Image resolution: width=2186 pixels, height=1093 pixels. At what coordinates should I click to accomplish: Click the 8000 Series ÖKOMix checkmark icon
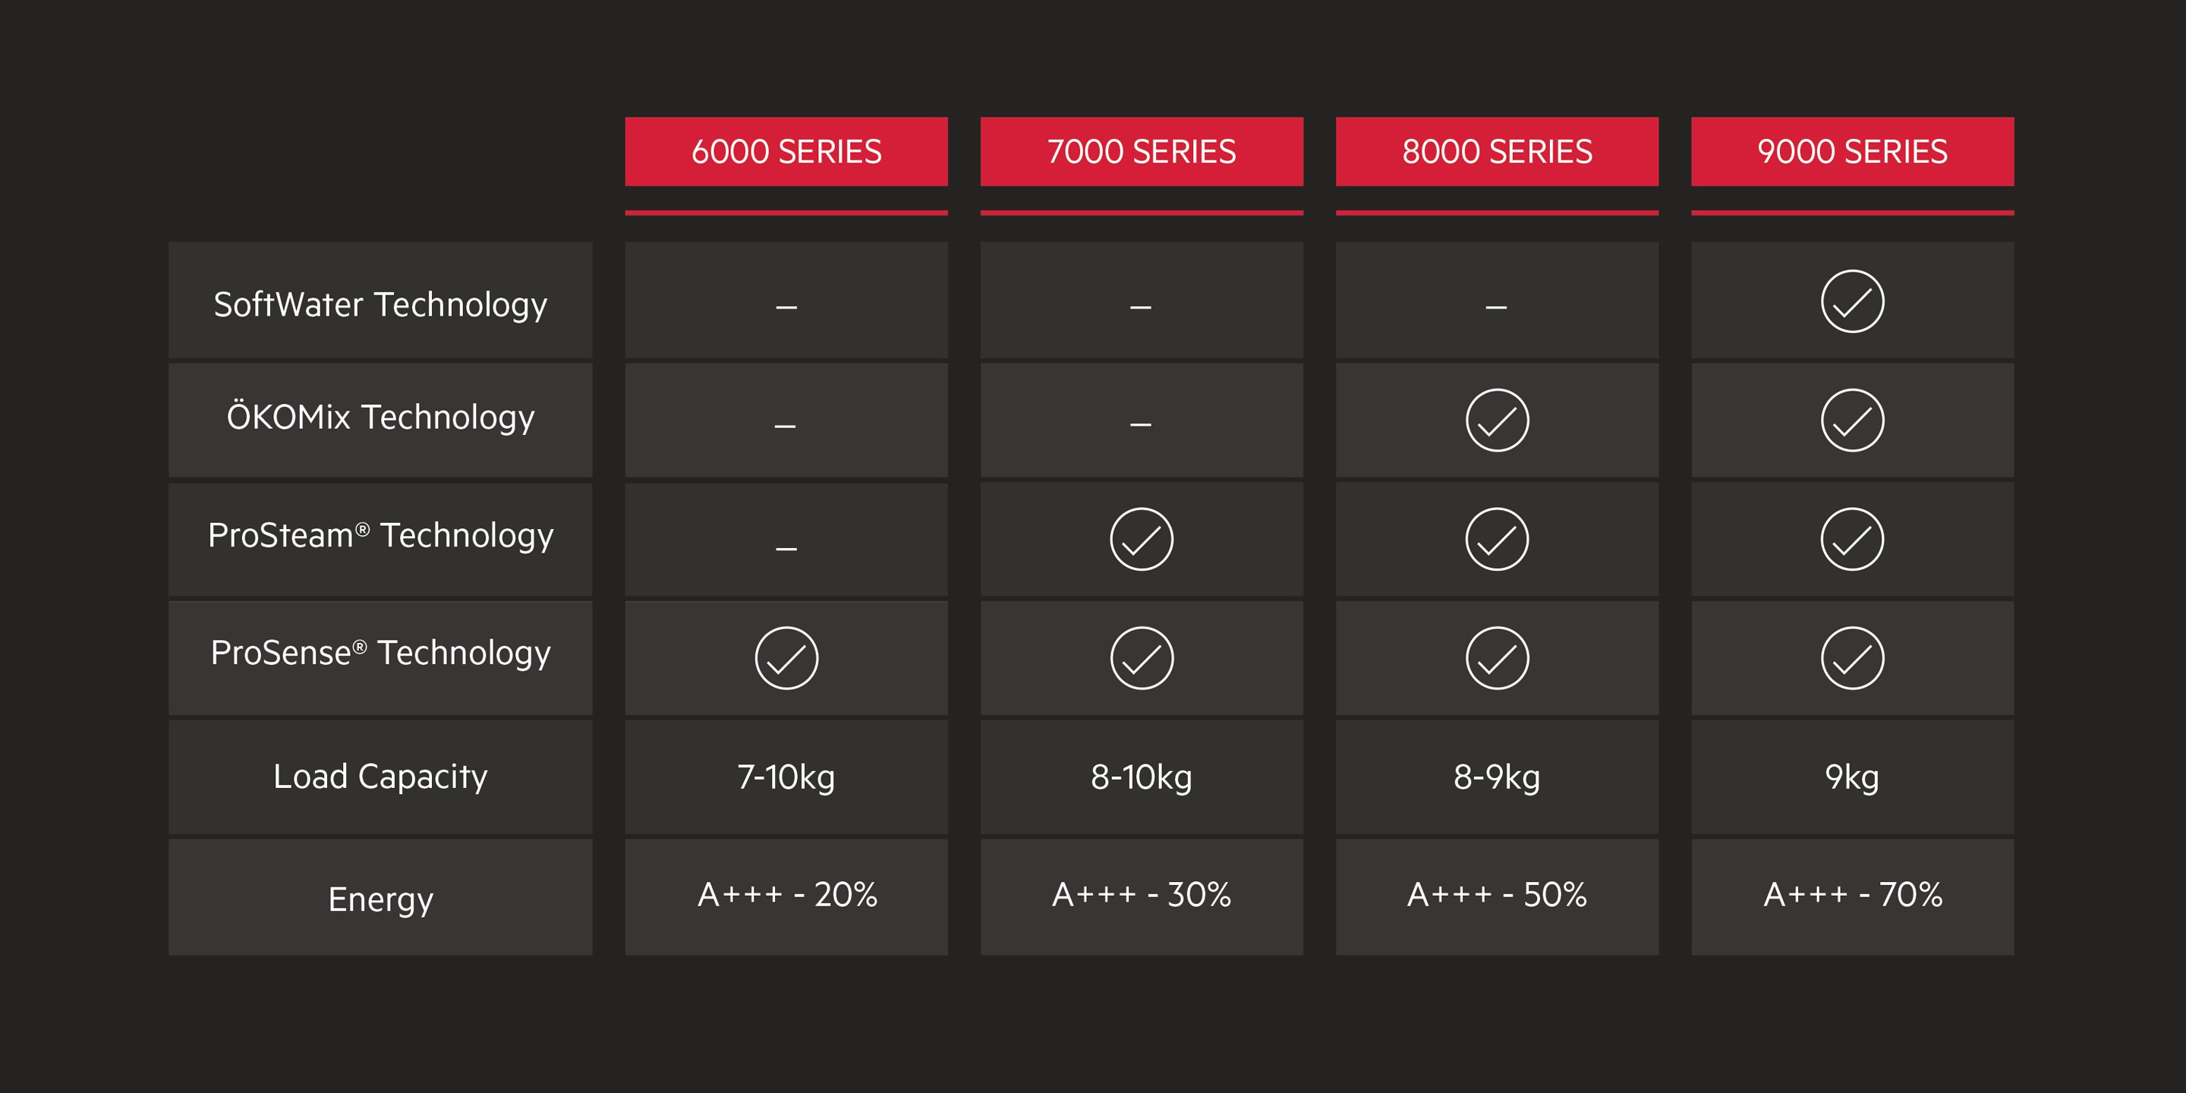click(x=1497, y=420)
